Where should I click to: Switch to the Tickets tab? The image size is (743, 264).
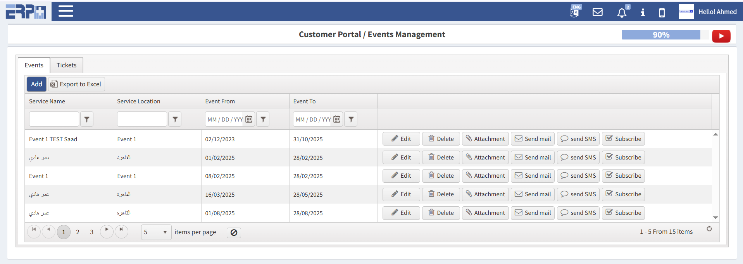(x=66, y=65)
